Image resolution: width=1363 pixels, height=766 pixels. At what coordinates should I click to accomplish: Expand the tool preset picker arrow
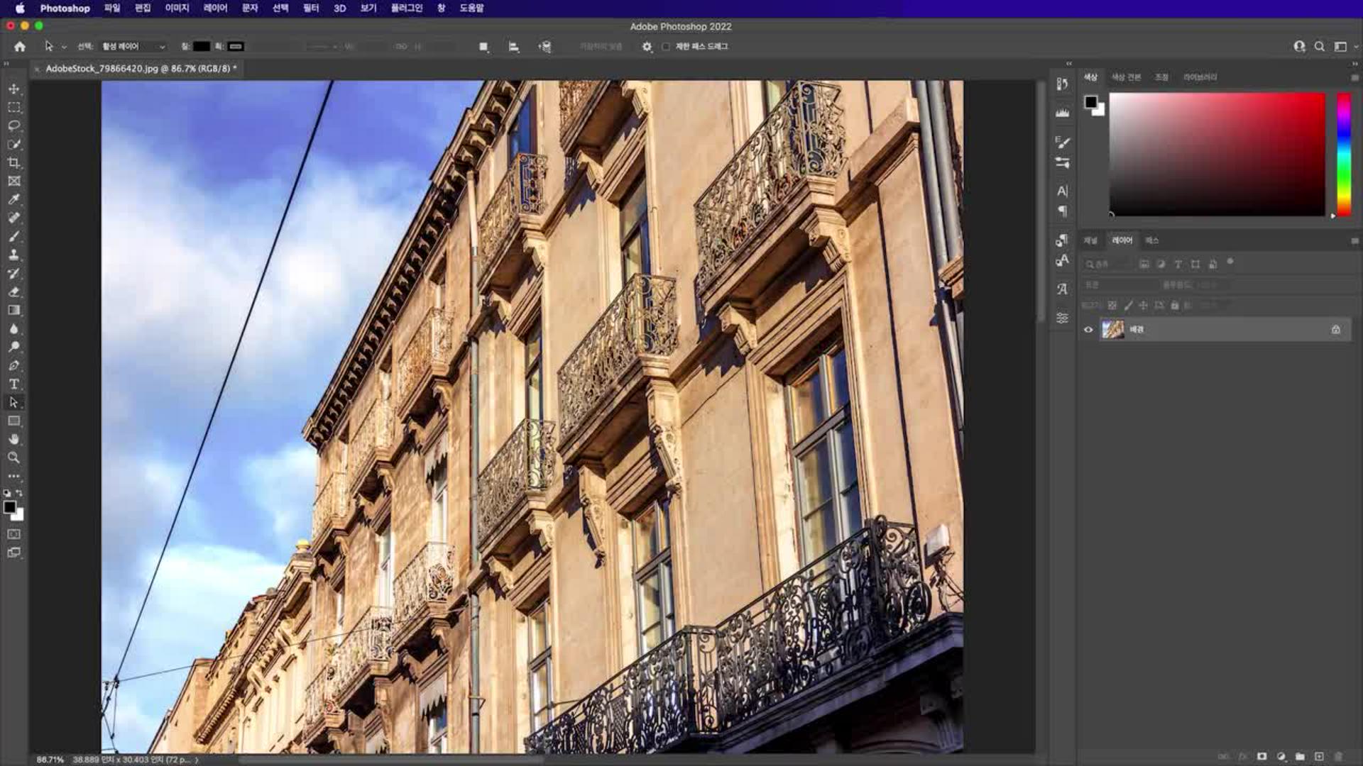click(x=64, y=47)
